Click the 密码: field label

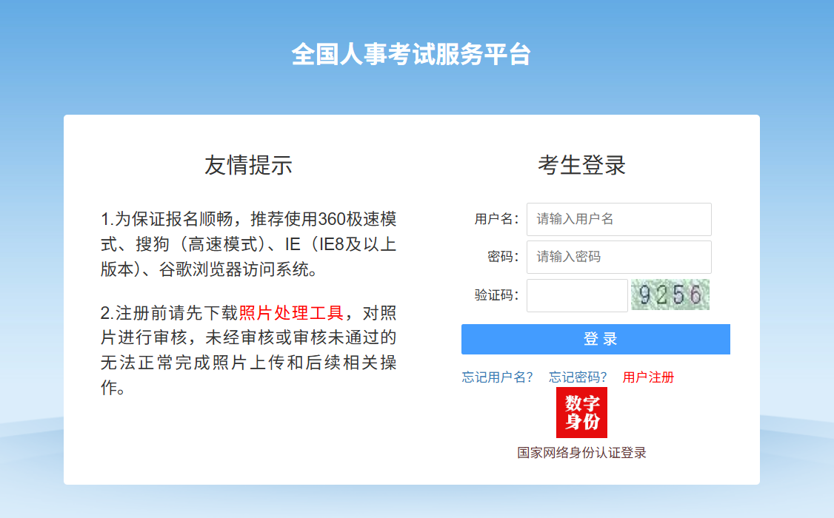click(503, 257)
